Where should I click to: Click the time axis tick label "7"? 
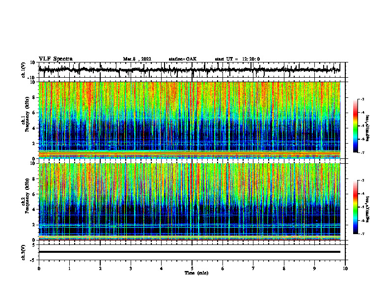tap(253, 269)
